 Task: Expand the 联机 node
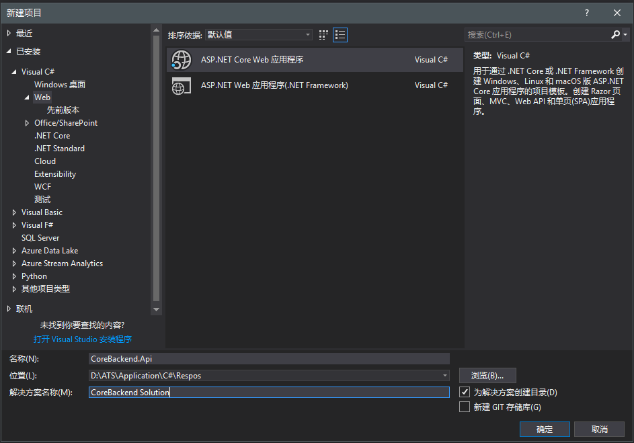pos(9,309)
